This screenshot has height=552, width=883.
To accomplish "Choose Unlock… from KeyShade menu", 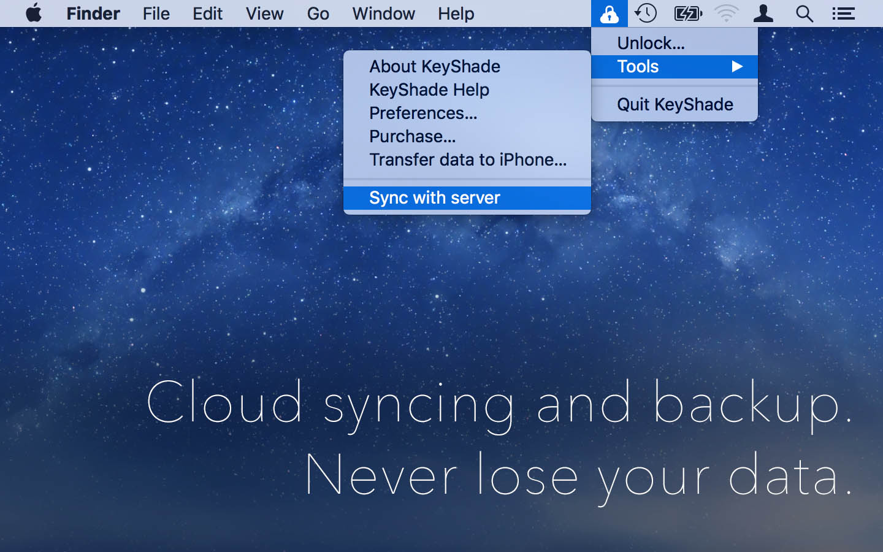I will coord(675,43).
